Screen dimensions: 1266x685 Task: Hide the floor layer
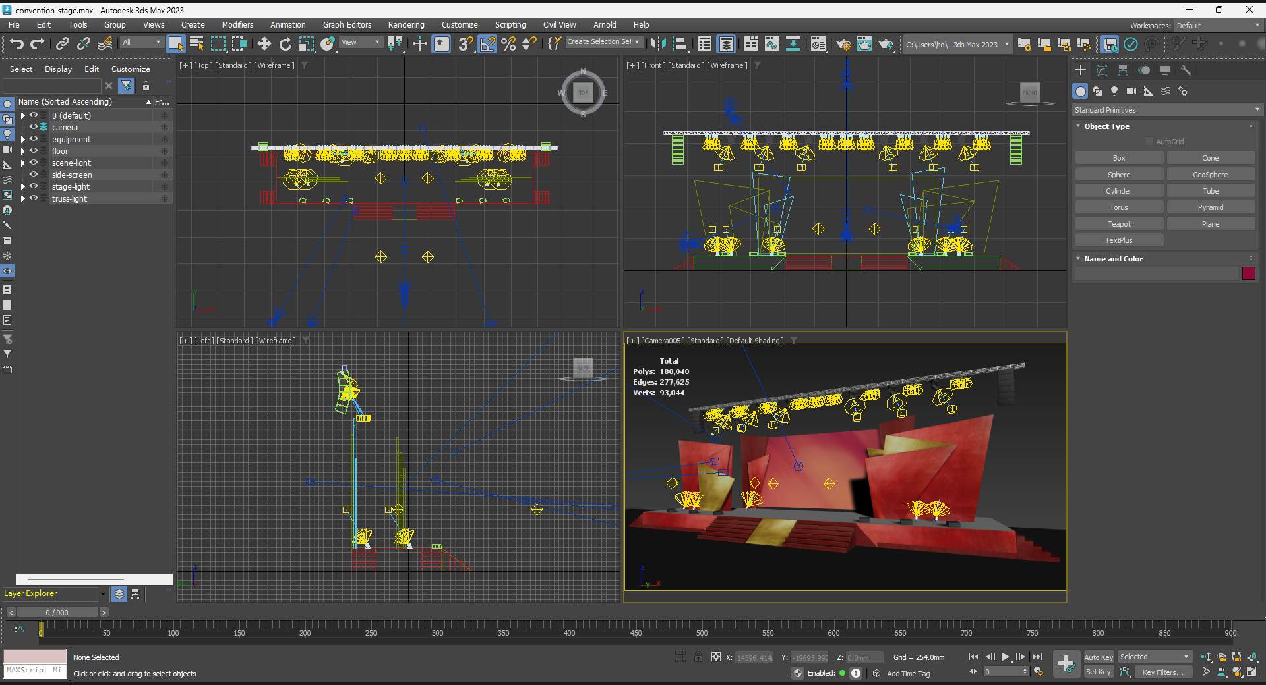(x=33, y=151)
